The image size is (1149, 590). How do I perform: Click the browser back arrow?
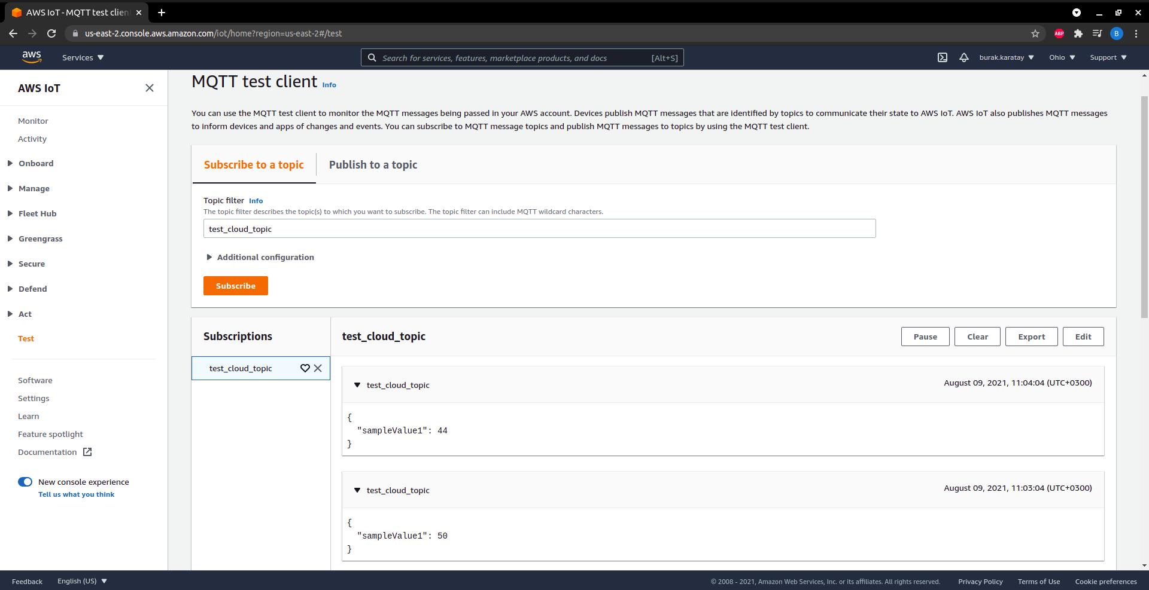click(13, 33)
